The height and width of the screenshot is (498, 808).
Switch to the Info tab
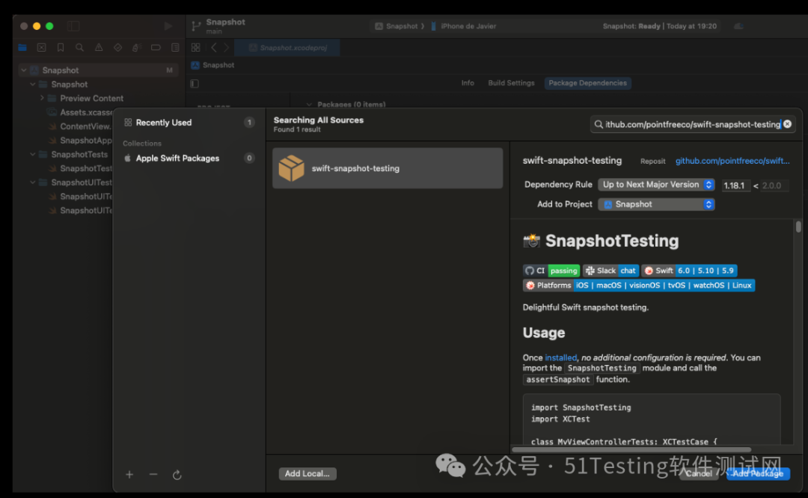click(x=468, y=83)
